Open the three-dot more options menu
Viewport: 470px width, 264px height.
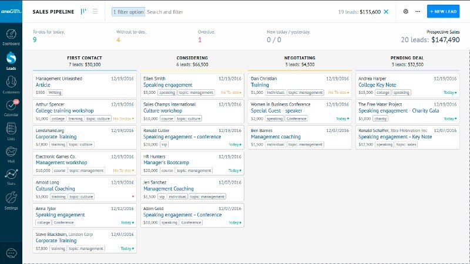click(418, 11)
